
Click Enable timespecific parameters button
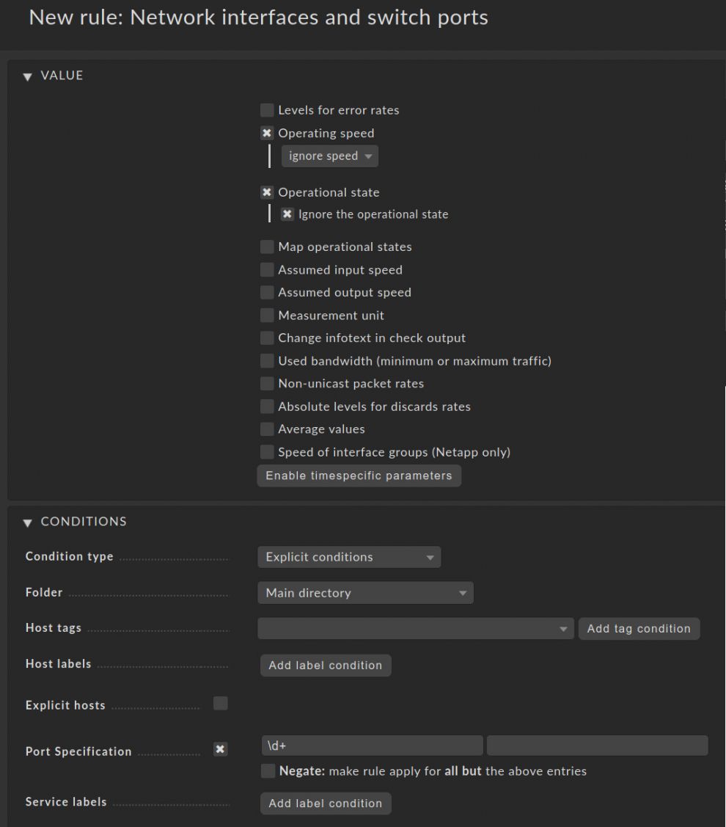(359, 476)
